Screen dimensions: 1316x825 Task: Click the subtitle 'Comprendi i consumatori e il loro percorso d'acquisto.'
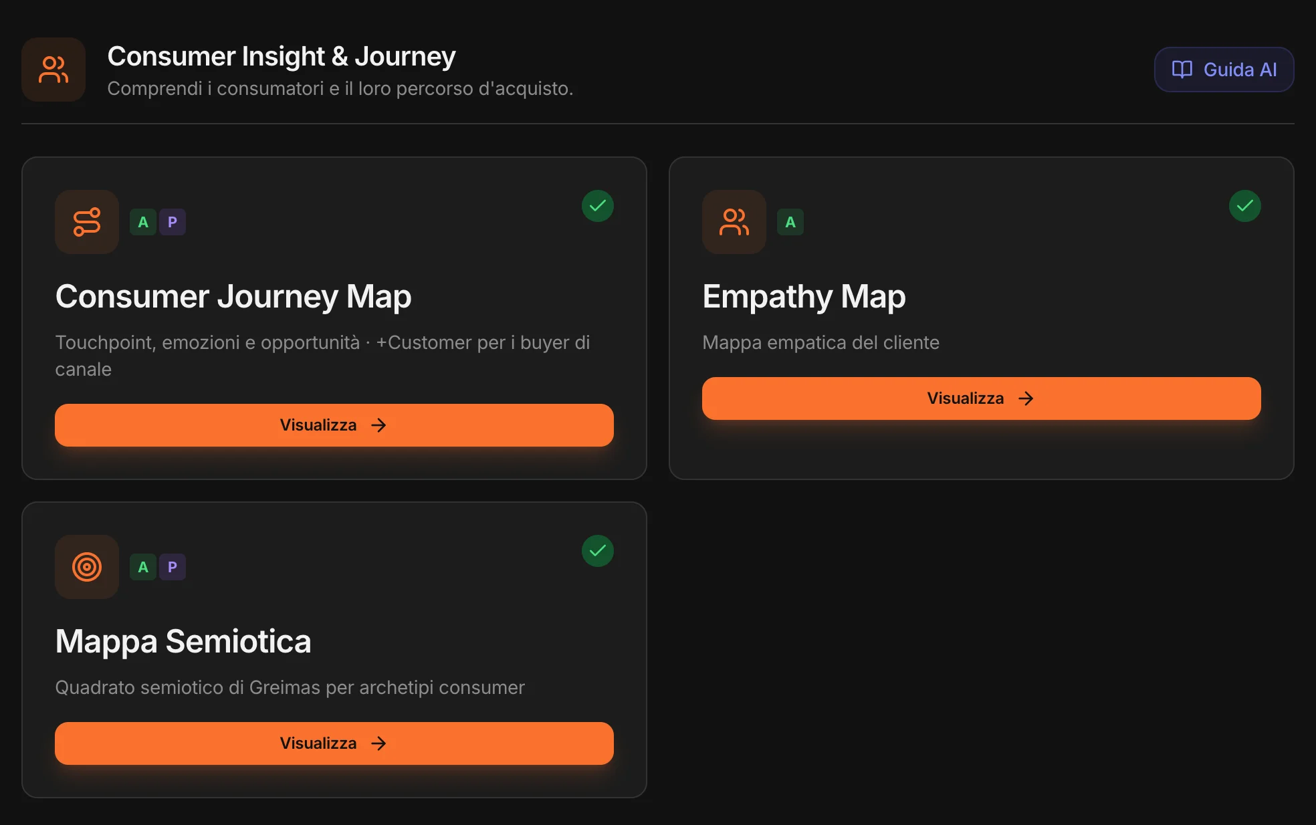tap(340, 88)
